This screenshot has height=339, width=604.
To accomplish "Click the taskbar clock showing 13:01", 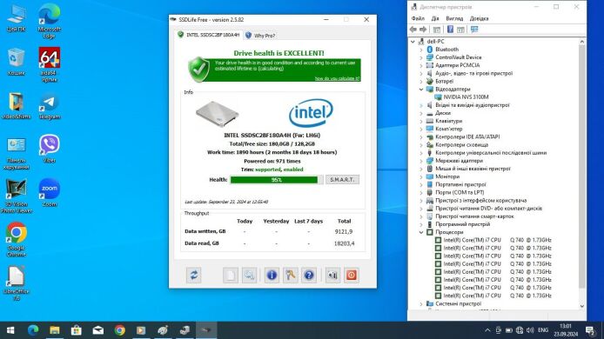I will [566, 330].
